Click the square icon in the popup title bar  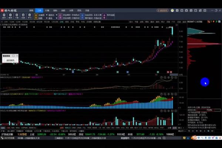(13, 56)
